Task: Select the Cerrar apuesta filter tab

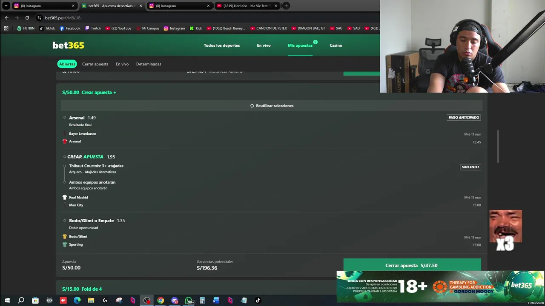Action: click(x=95, y=64)
